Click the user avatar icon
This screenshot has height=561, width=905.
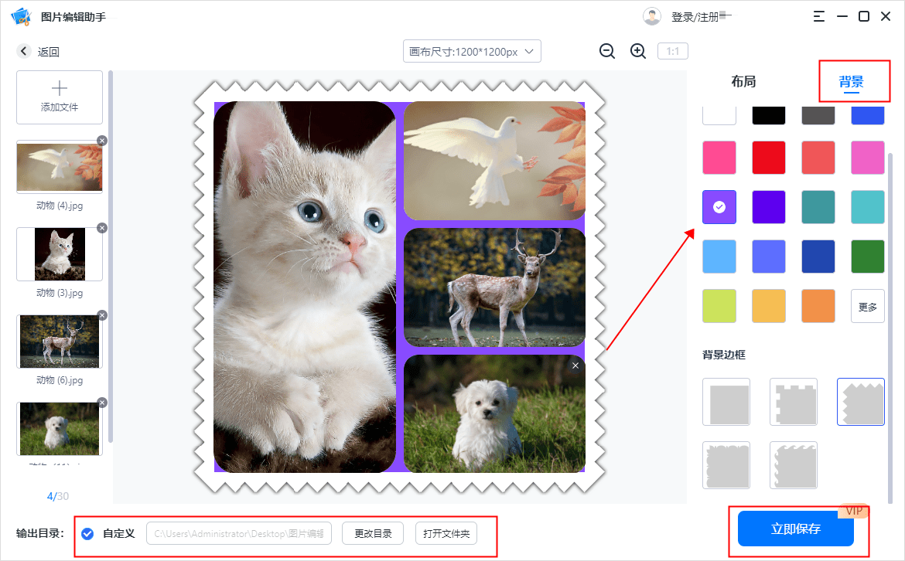[652, 15]
